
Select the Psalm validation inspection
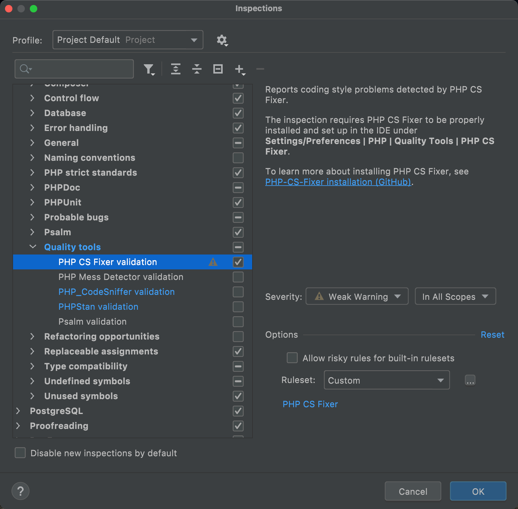tap(92, 322)
